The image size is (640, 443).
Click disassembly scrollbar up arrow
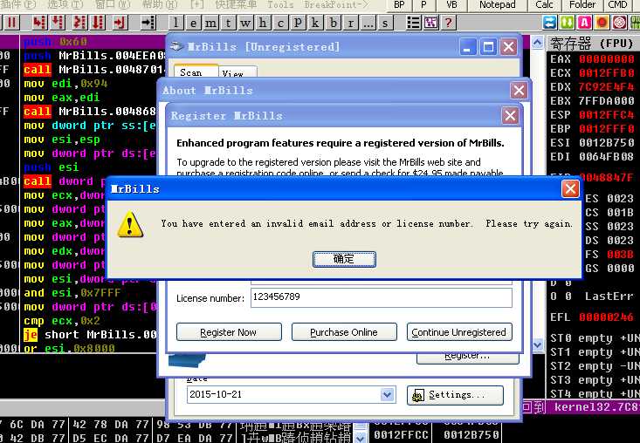(538, 42)
